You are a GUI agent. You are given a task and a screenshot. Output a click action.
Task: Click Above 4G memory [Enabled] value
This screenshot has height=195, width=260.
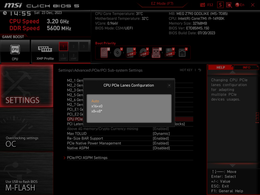(x=161, y=129)
